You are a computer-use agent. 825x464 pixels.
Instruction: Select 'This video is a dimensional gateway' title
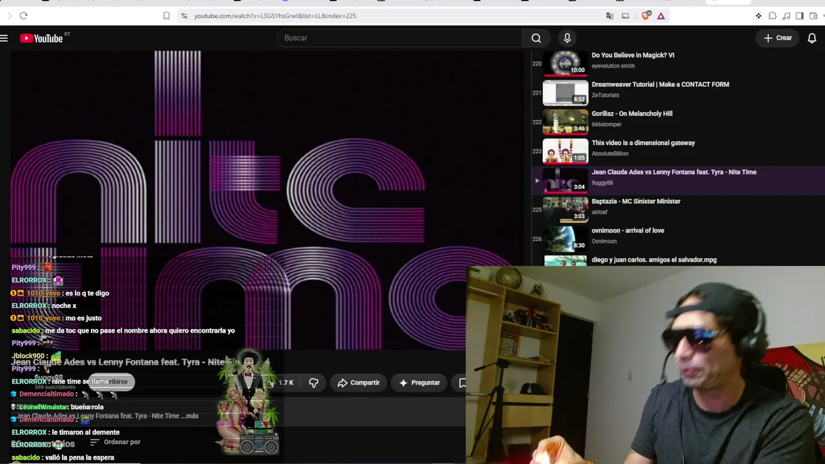(643, 143)
